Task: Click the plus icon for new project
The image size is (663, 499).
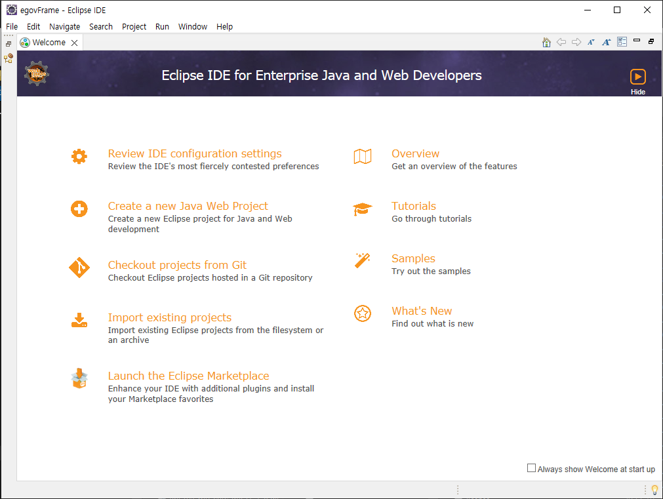Action: tap(79, 209)
